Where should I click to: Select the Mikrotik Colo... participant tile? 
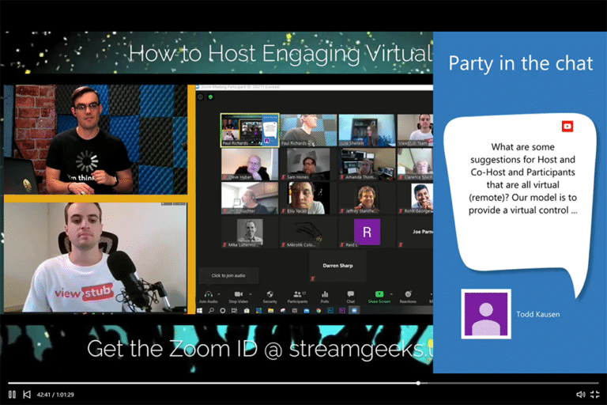click(x=308, y=232)
